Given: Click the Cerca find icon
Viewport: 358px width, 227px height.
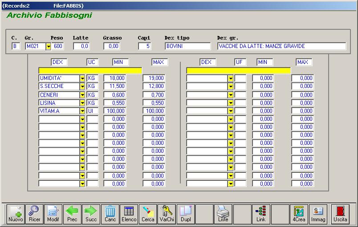Looking at the screenshot, I should pyautogui.click(x=148, y=214).
